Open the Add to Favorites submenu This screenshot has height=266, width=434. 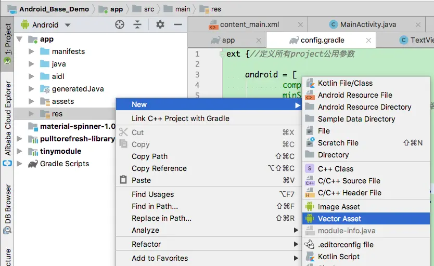pos(209,258)
